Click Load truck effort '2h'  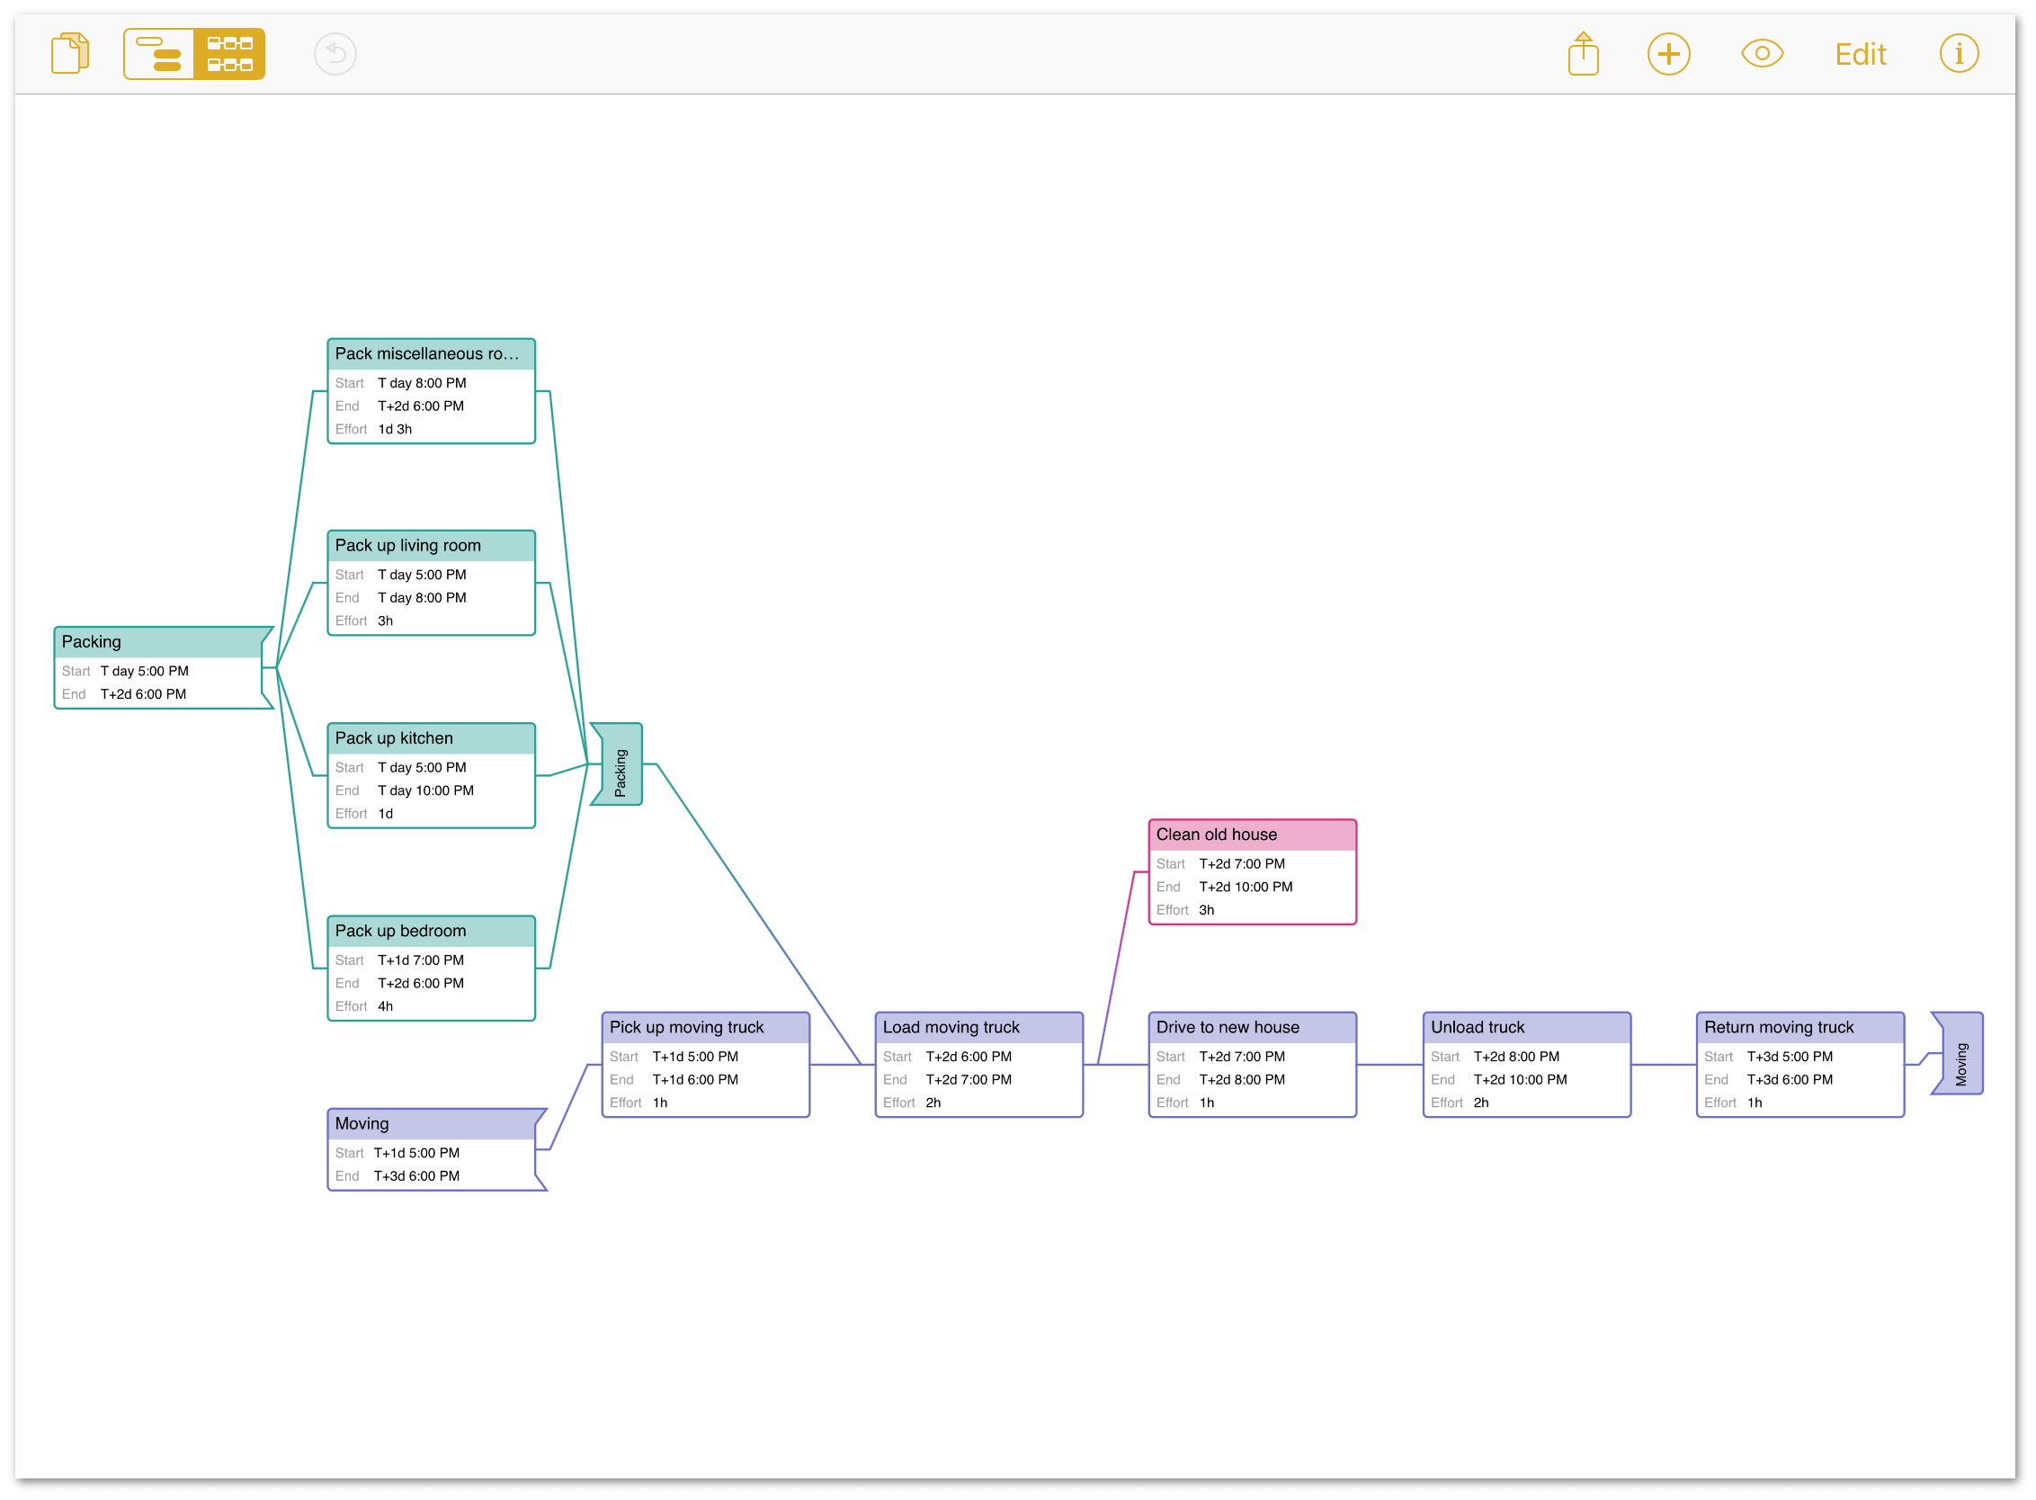tap(933, 1103)
